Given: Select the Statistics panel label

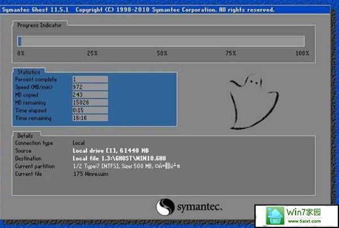Looking at the screenshot, I should [x=29, y=72].
